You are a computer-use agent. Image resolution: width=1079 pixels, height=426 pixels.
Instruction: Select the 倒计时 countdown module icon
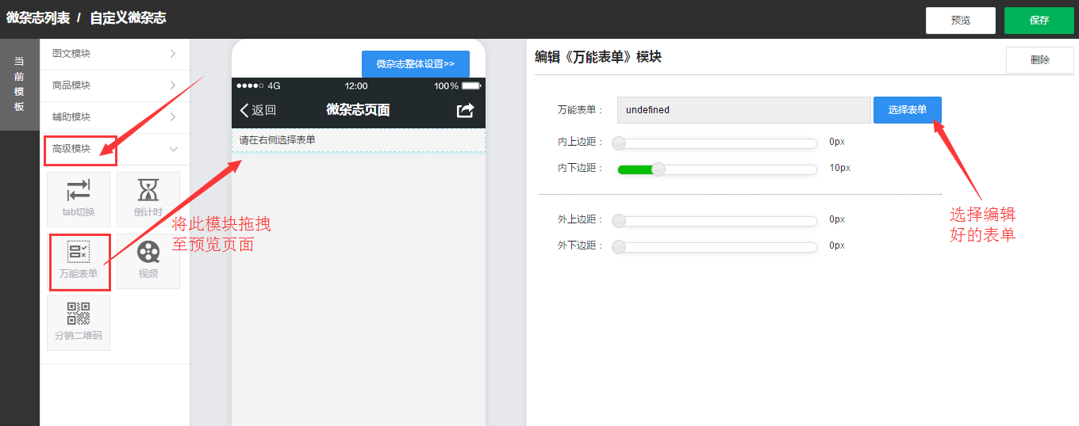tap(148, 198)
